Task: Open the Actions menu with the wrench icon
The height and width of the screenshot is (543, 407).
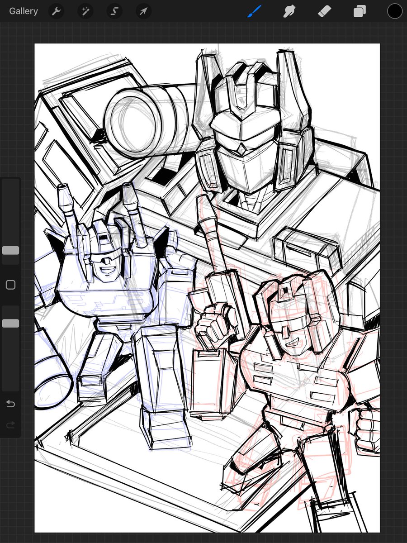Action: point(56,11)
